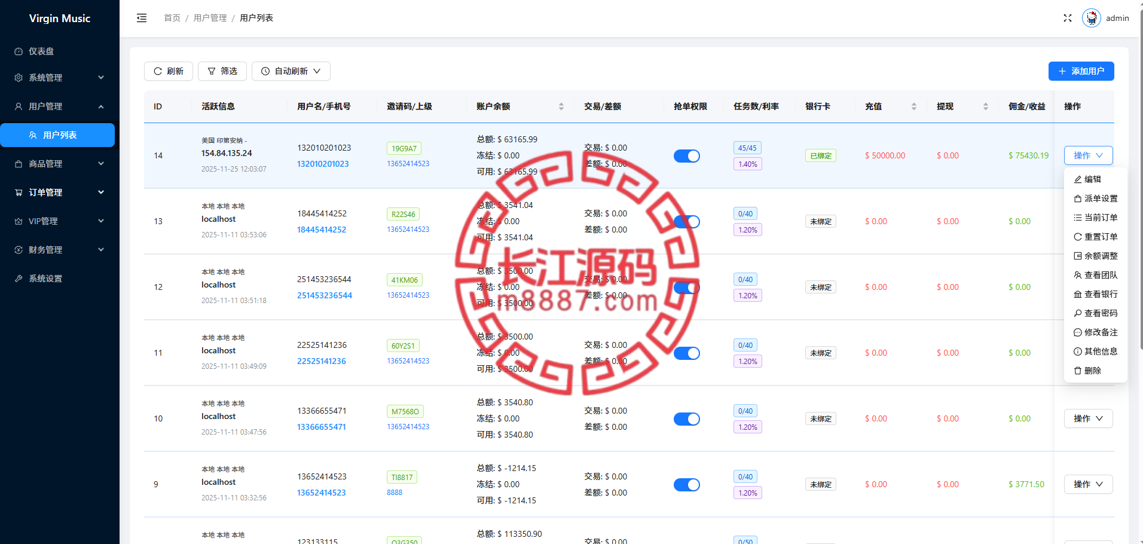Click superior link 8888
Screen dimensions: 1143x544
point(395,493)
